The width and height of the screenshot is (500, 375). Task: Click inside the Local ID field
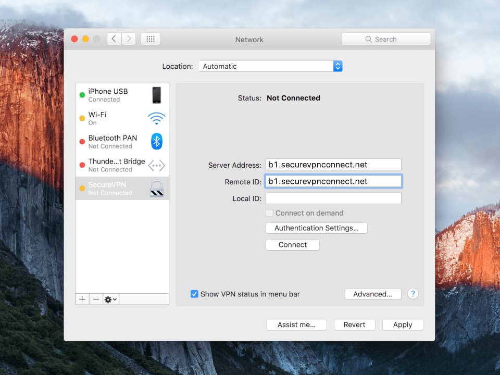tap(333, 198)
